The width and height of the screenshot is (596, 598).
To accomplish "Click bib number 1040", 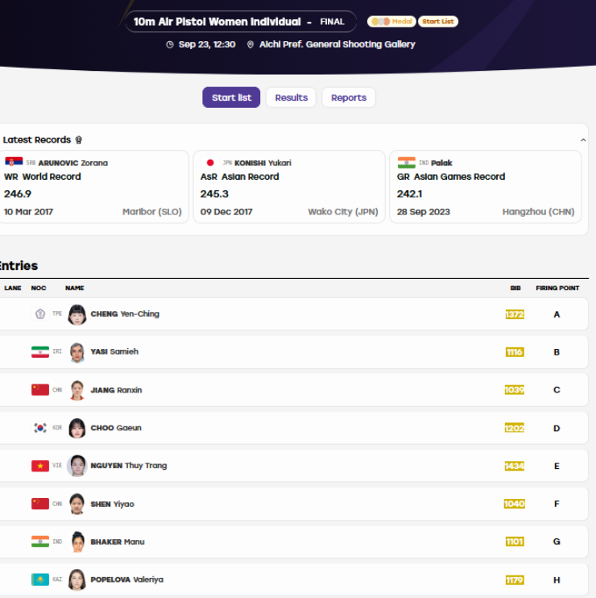I will click(515, 504).
